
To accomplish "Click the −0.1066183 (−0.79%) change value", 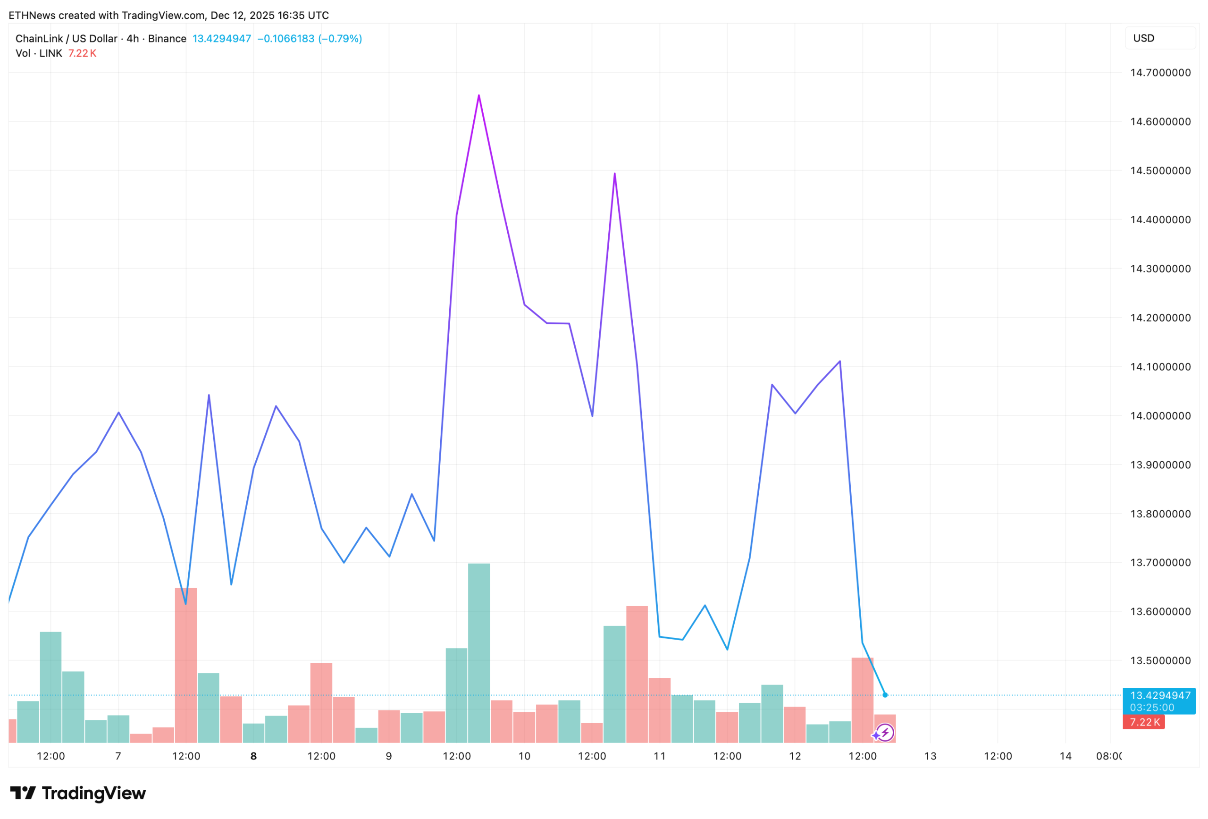I will click(x=310, y=39).
